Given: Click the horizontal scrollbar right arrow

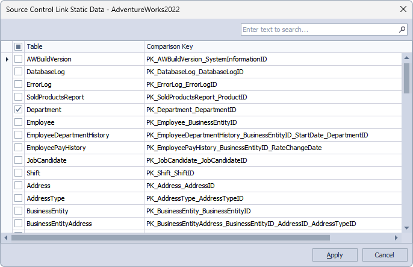Looking at the screenshot, I should click(x=396, y=237).
